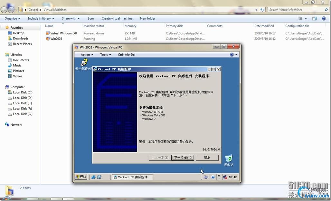The image size is (331, 201).
Task: Click the guest tray help icon
Action: pyautogui.click(x=213, y=177)
